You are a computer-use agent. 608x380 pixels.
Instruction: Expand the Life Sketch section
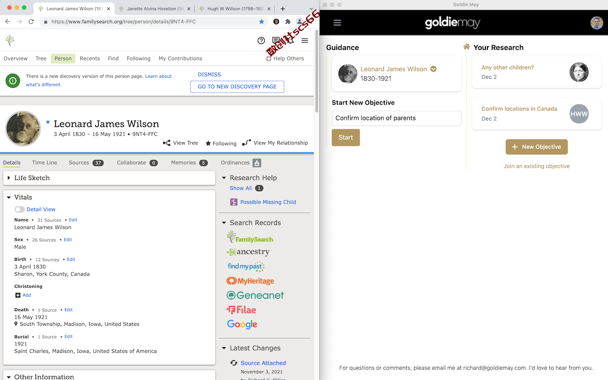(9, 178)
